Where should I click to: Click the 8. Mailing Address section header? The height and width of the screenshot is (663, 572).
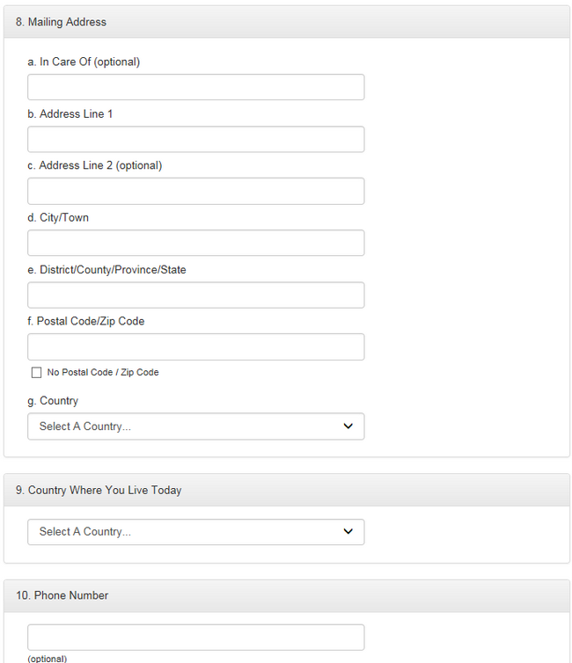[x=61, y=22]
